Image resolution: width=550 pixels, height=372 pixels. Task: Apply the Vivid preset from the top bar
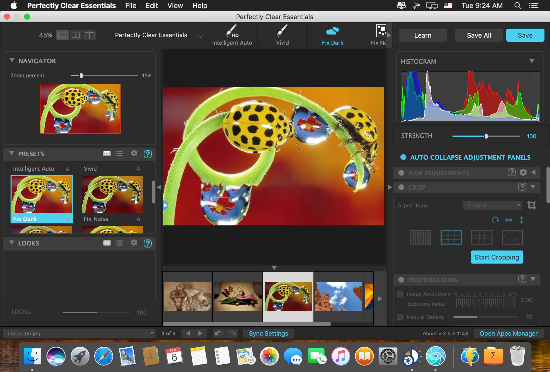point(282,35)
